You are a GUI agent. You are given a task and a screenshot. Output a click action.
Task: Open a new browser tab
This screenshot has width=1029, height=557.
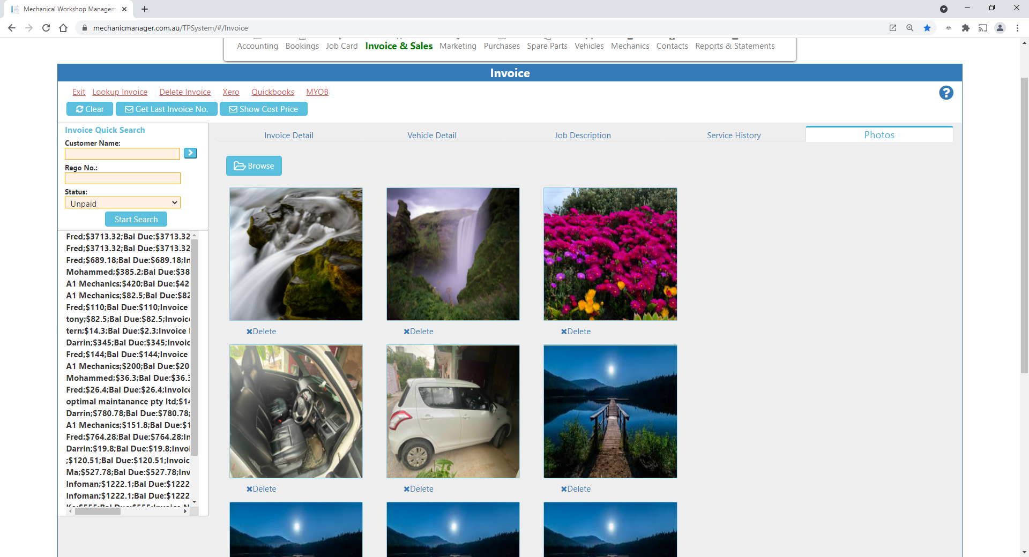145,9
